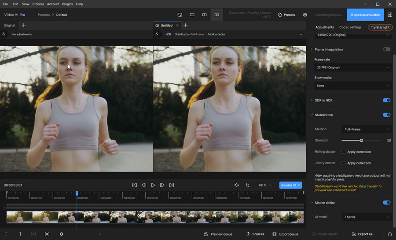
Task: Switch to the Codec settings tab
Action: coord(350,27)
